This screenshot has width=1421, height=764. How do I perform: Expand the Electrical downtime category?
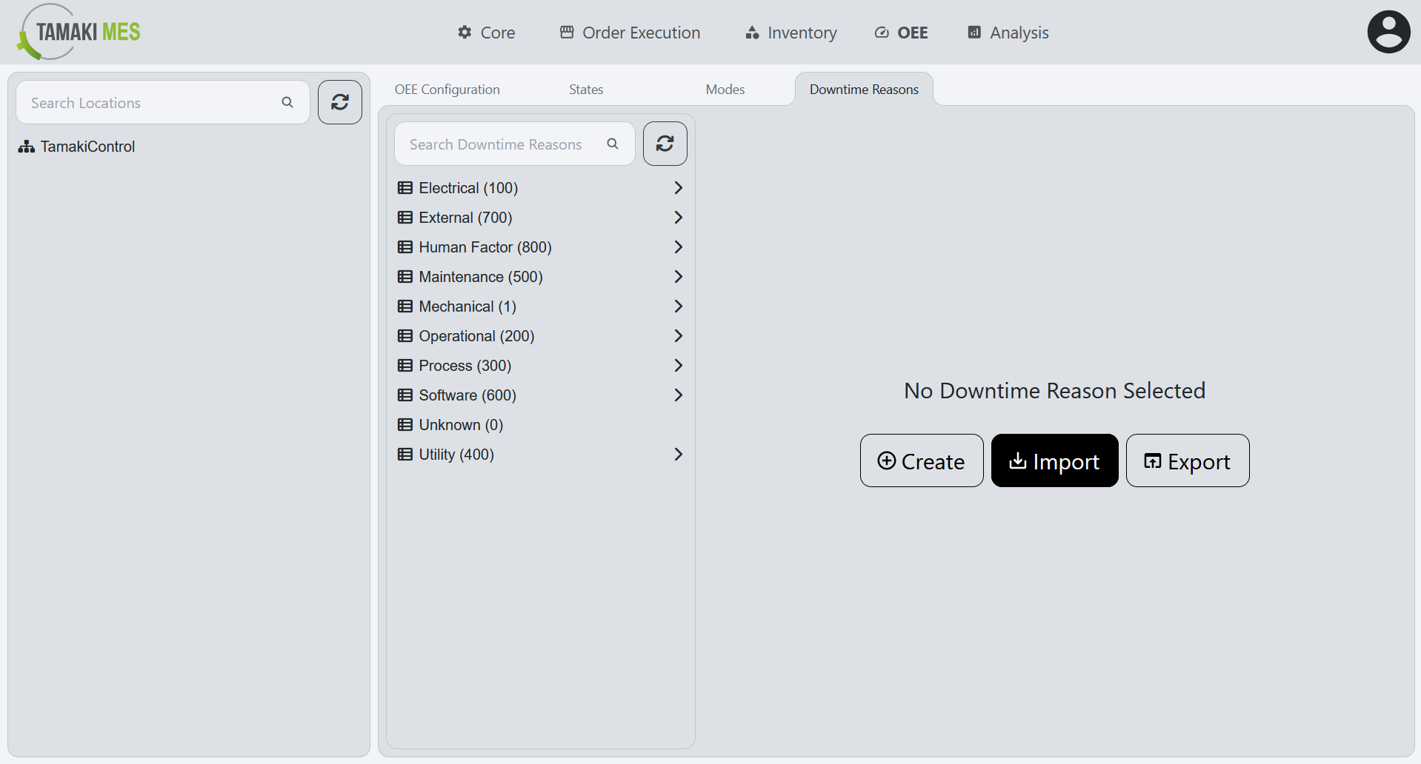[x=677, y=187]
